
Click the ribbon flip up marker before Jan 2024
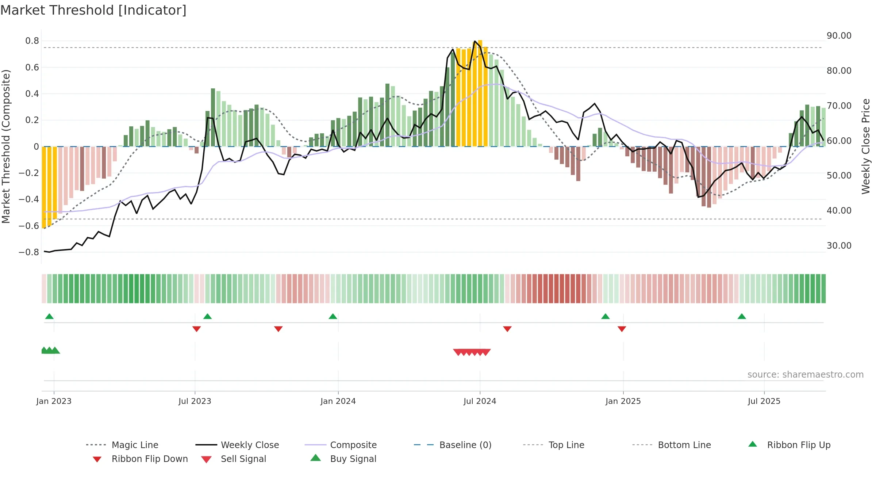(333, 316)
